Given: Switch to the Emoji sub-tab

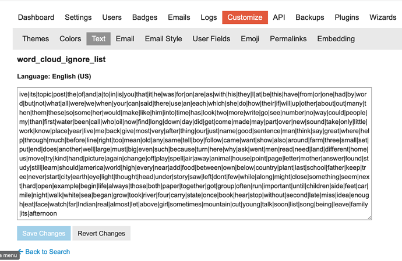Looking at the screenshot, I should [x=250, y=38].
